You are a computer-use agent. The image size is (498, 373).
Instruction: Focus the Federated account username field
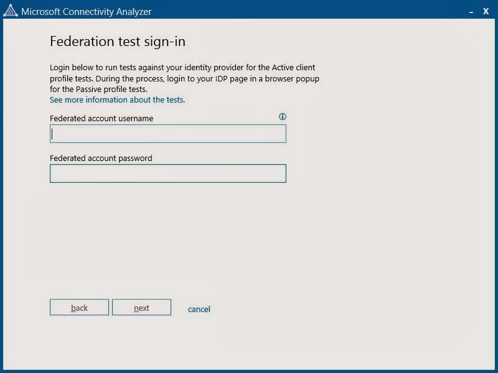[x=168, y=134]
